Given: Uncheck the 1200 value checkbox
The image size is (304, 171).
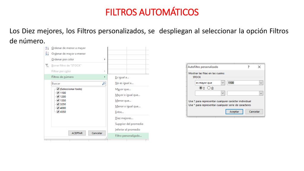Looking at the screenshot, I should click(58, 96).
